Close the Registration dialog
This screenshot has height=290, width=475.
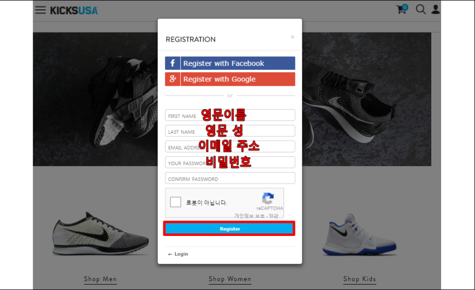(x=292, y=37)
